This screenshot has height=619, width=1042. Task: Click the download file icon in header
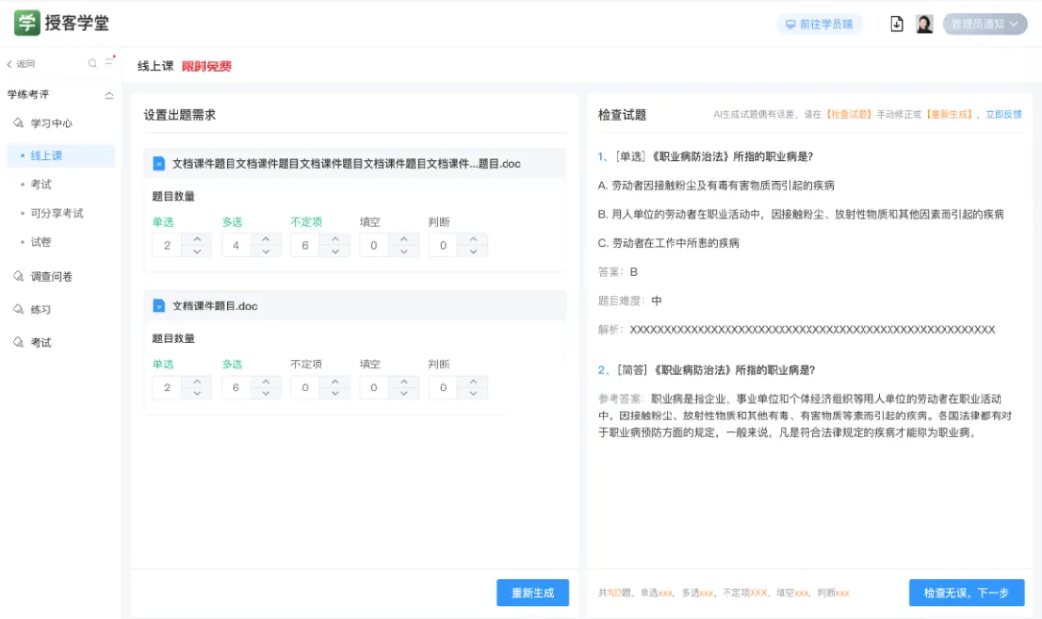tap(896, 24)
